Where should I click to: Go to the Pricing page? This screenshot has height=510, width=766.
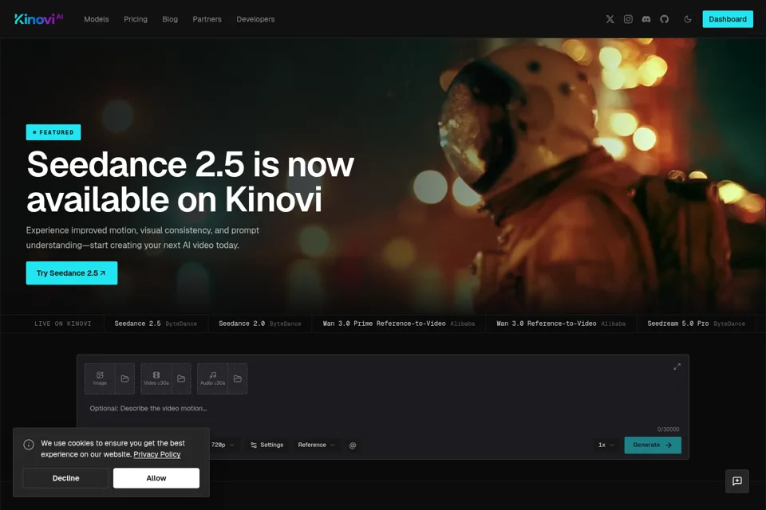(x=136, y=19)
